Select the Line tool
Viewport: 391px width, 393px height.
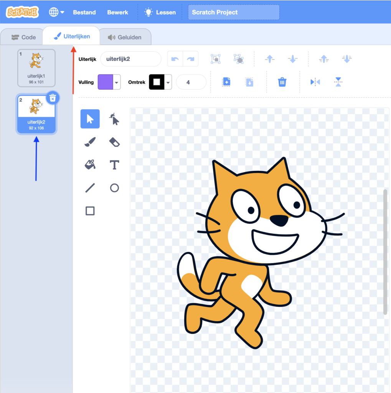point(90,188)
